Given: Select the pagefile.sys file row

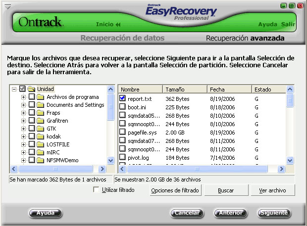Looking at the screenshot, I should coord(202,133).
